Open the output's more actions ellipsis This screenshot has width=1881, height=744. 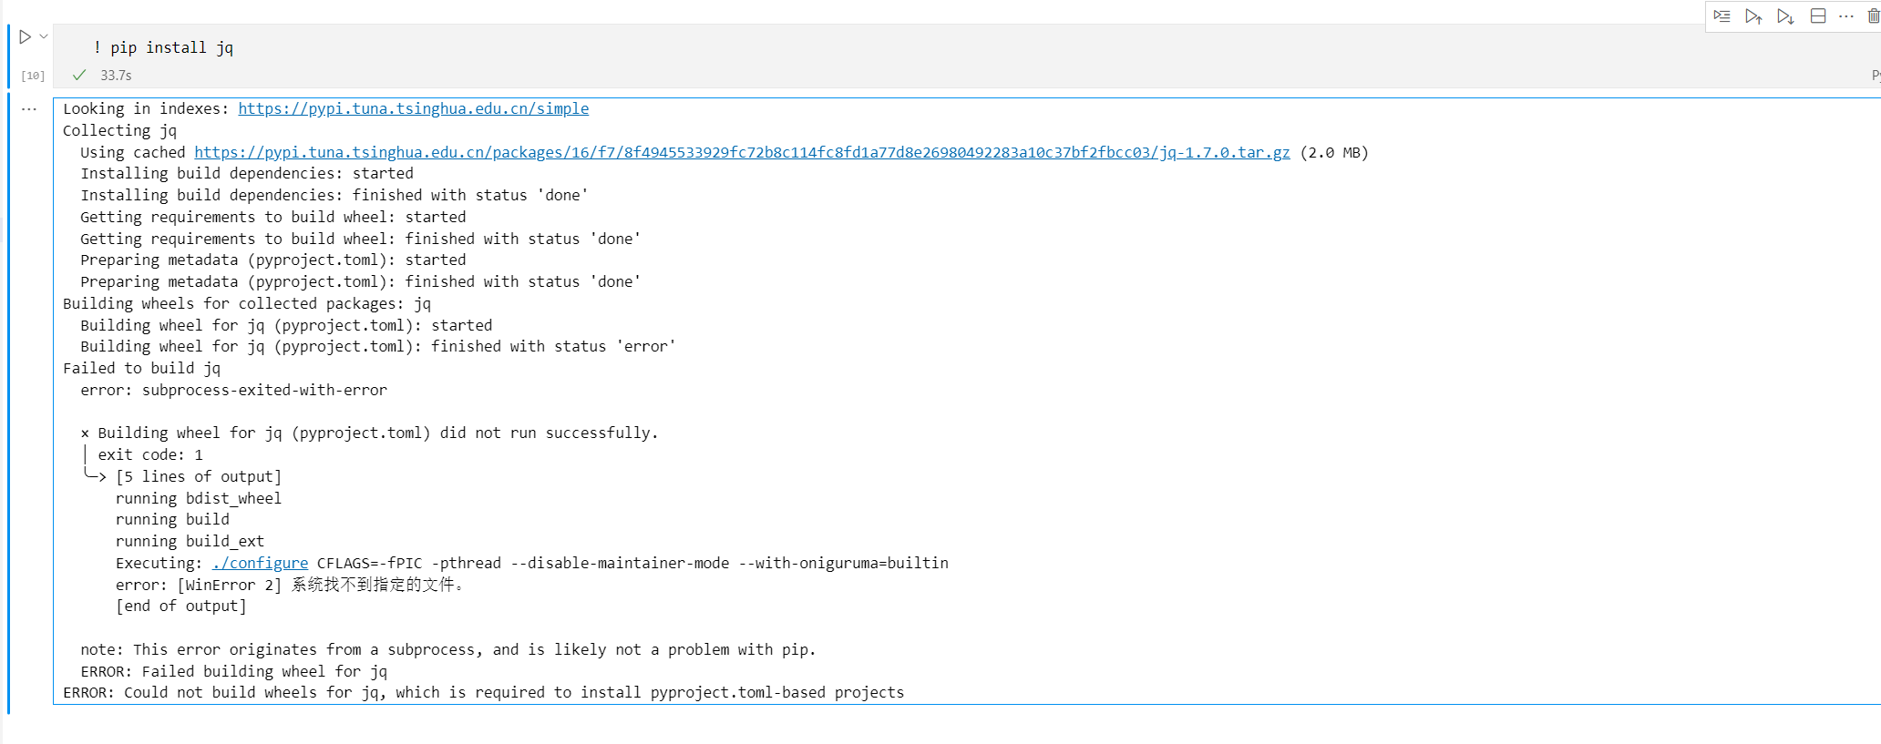29,109
